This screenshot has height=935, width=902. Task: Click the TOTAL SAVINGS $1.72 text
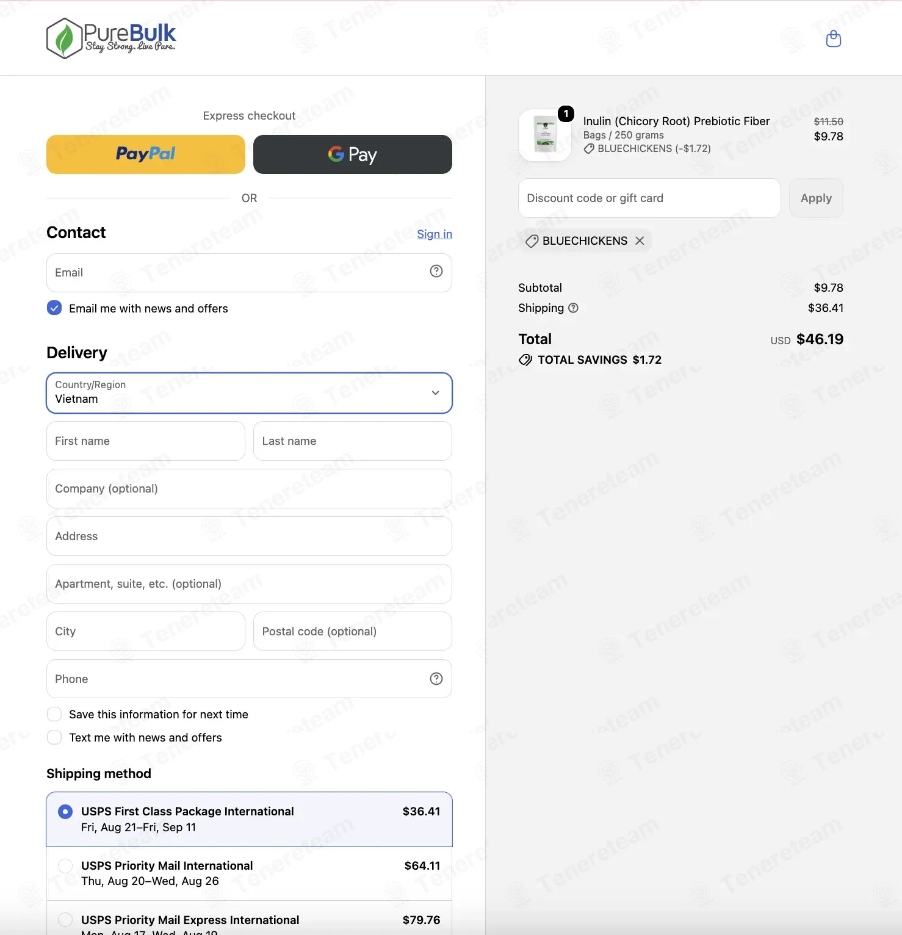click(599, 360)
